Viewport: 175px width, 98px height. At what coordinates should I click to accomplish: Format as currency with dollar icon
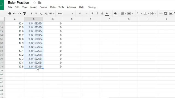click(x=31, y=13)
